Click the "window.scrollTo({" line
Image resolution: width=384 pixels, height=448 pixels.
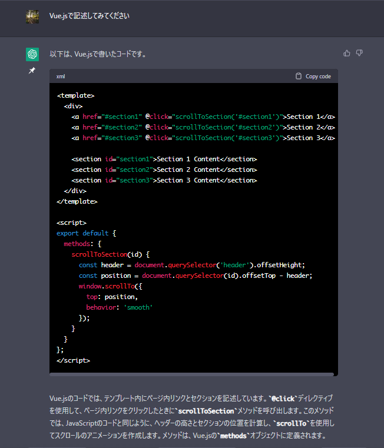(x=110, y=286)
